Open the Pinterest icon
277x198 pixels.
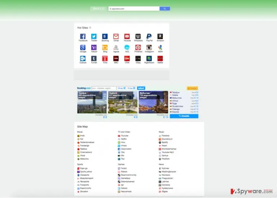pyautogui.click(x=138, y=47)
